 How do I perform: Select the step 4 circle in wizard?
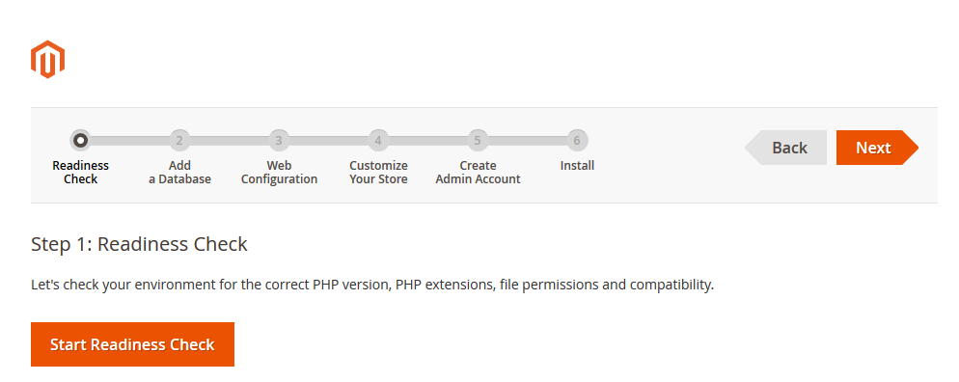click(378, 141)
